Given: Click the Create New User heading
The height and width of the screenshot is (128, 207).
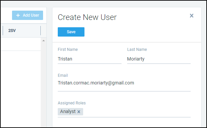Looking at the screenshot, I should (87, 17).
